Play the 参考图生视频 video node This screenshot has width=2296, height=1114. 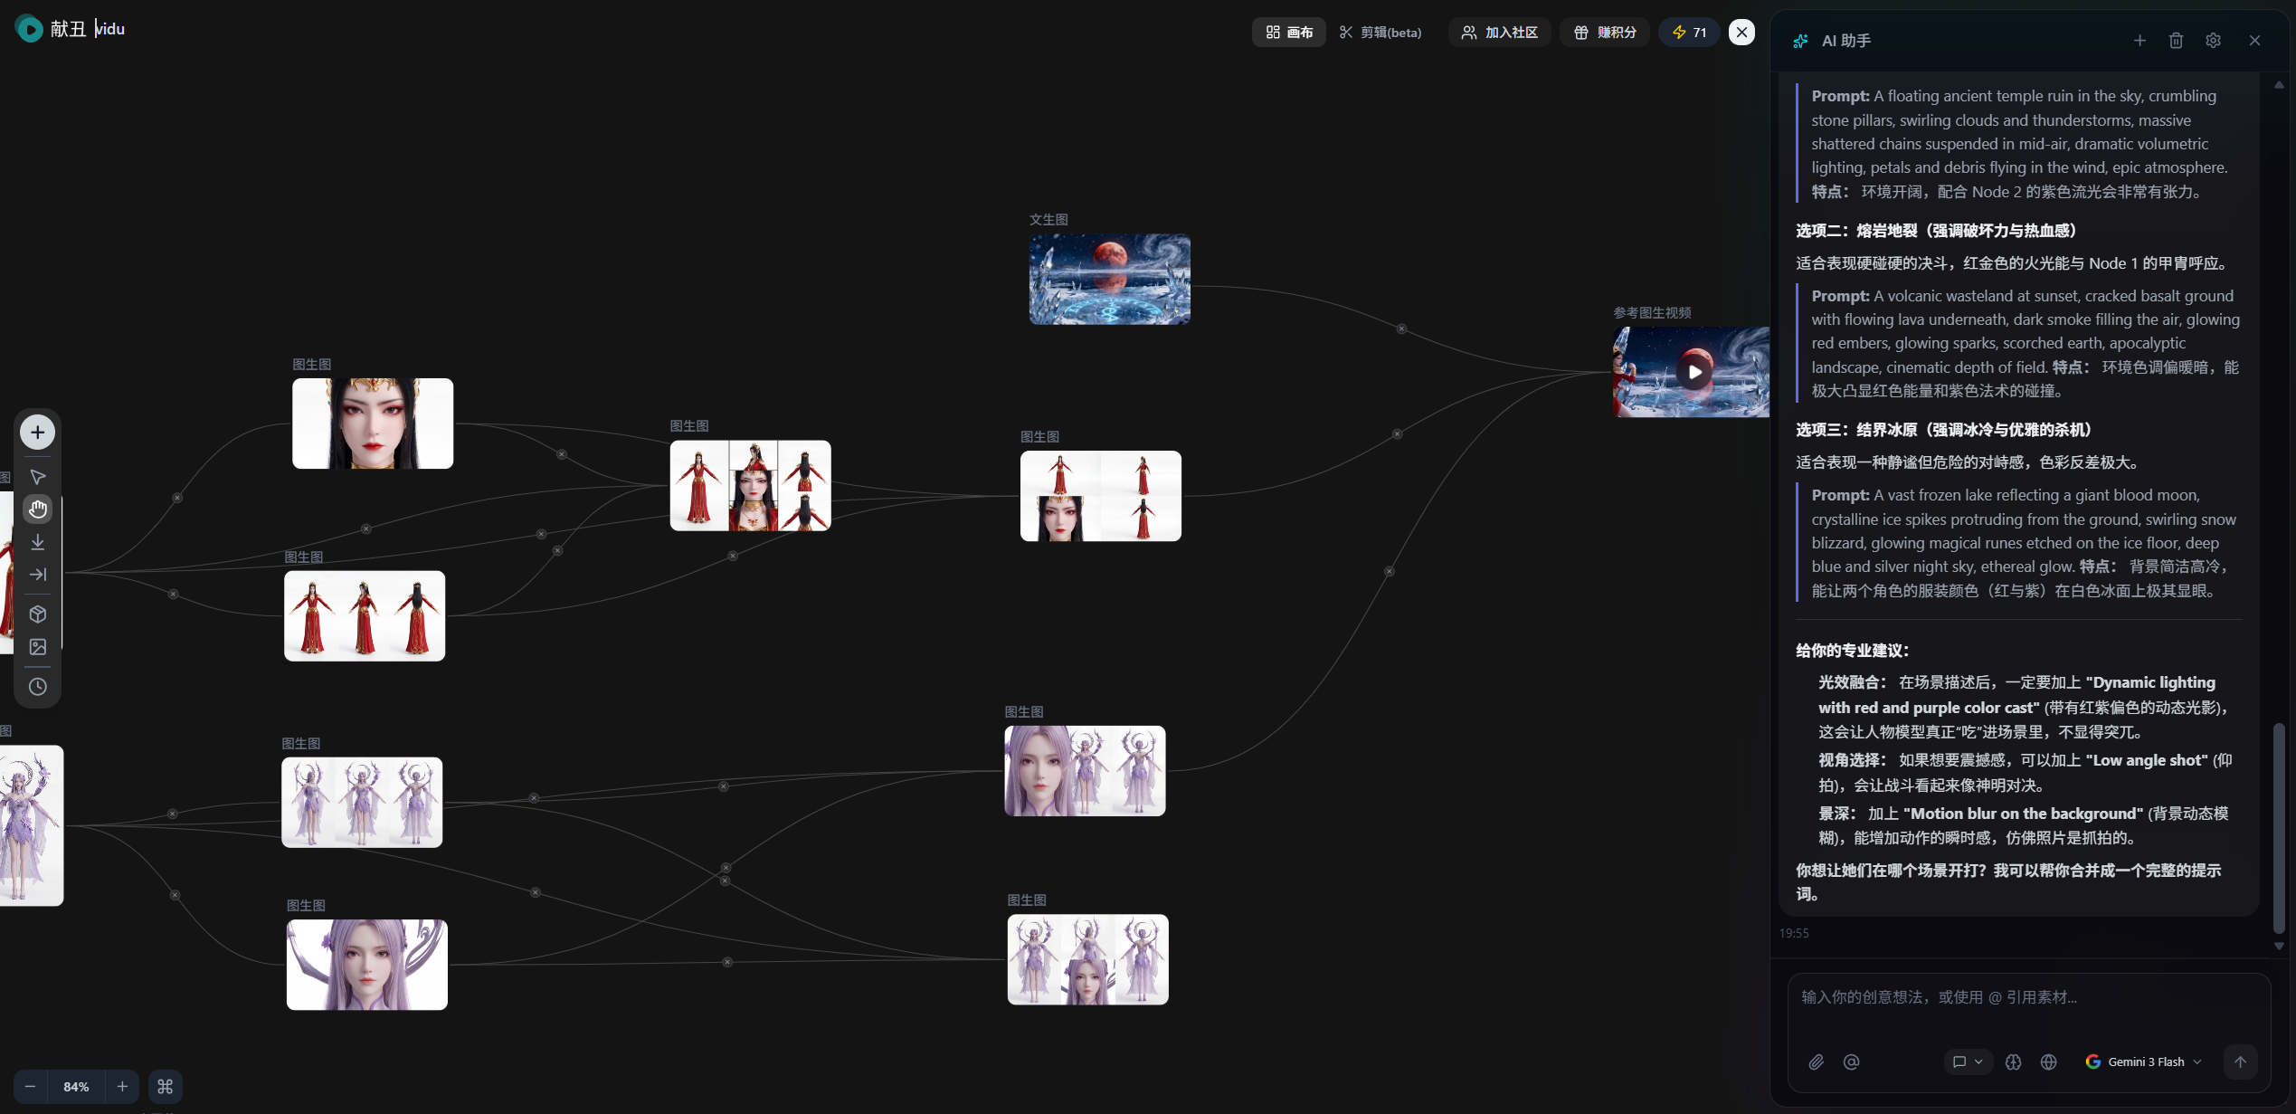point(1694,372)
